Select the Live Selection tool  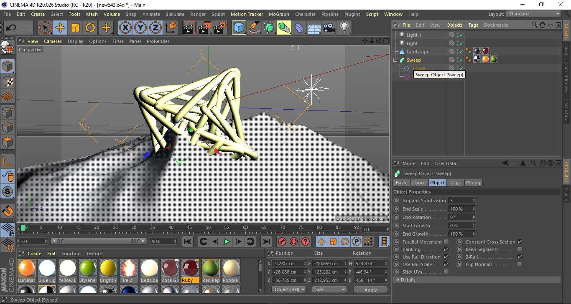(45, 28)
